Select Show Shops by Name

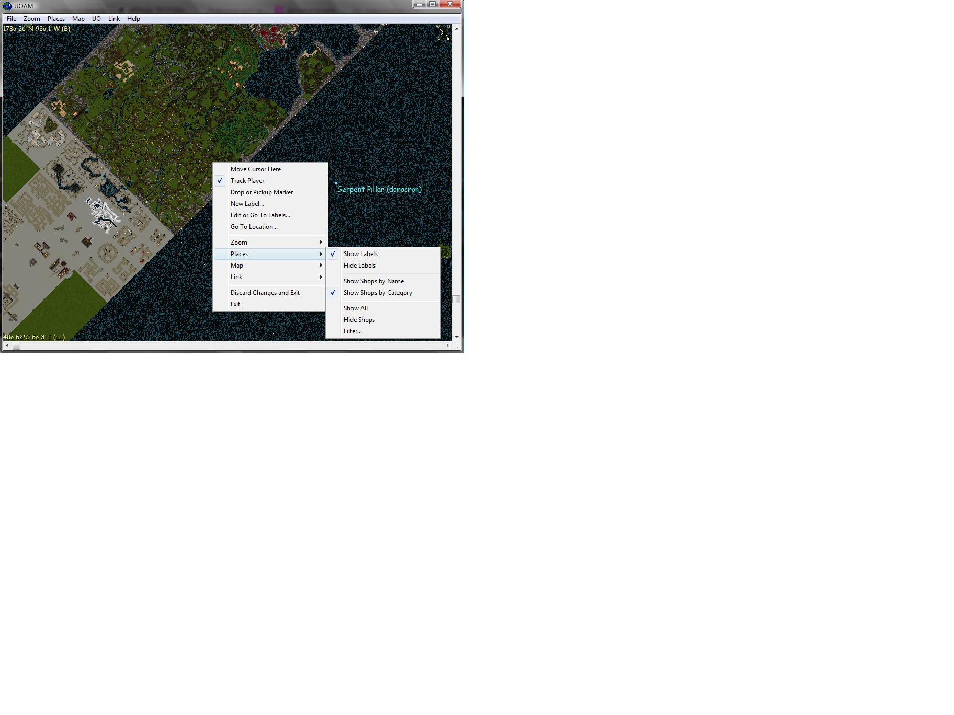(383, 281)
